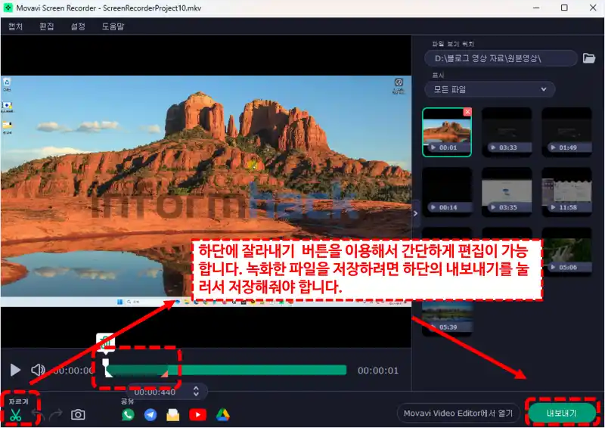Viewport: 605px width, 428px height.
Task: Select the 05:06 video thumbnail
Action: point(566,252)
